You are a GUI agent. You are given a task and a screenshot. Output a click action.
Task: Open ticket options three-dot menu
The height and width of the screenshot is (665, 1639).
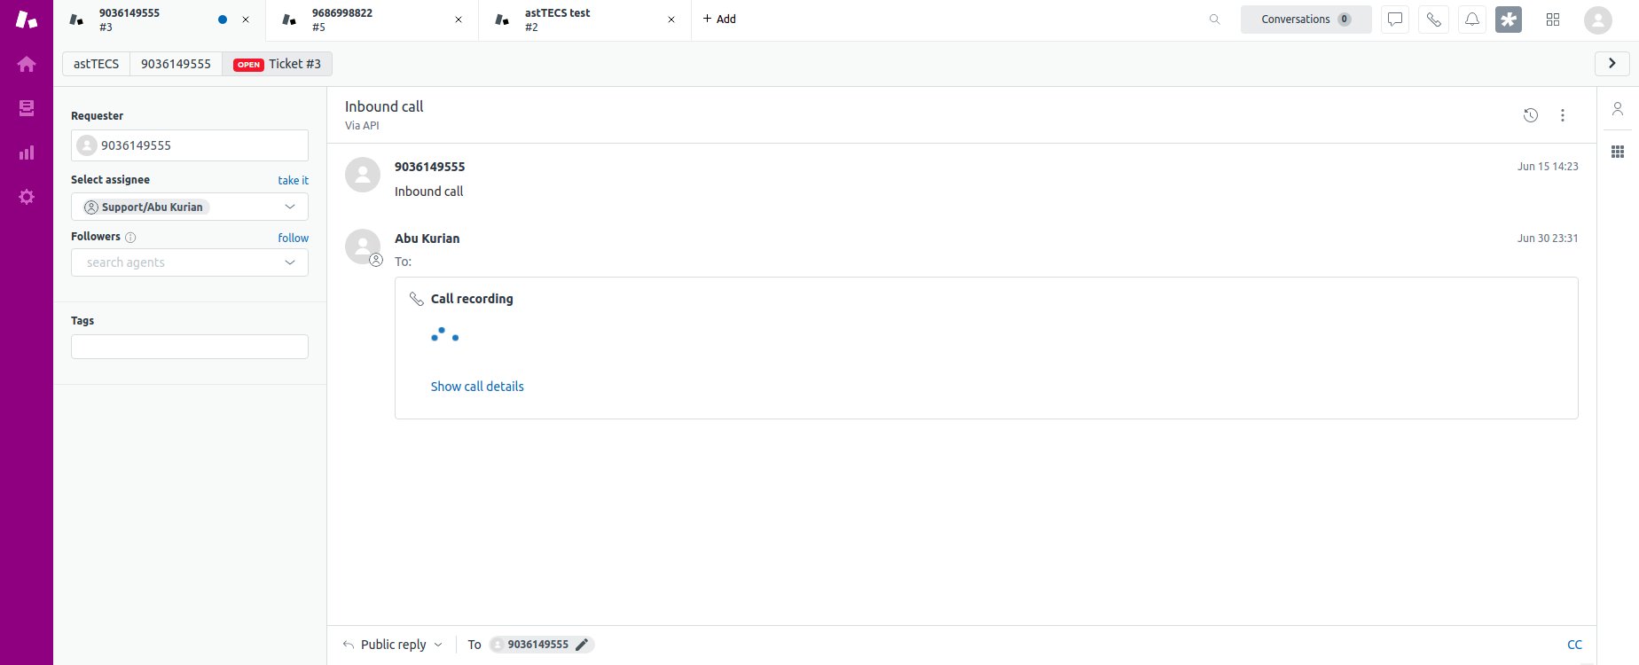coord(1563,115)
